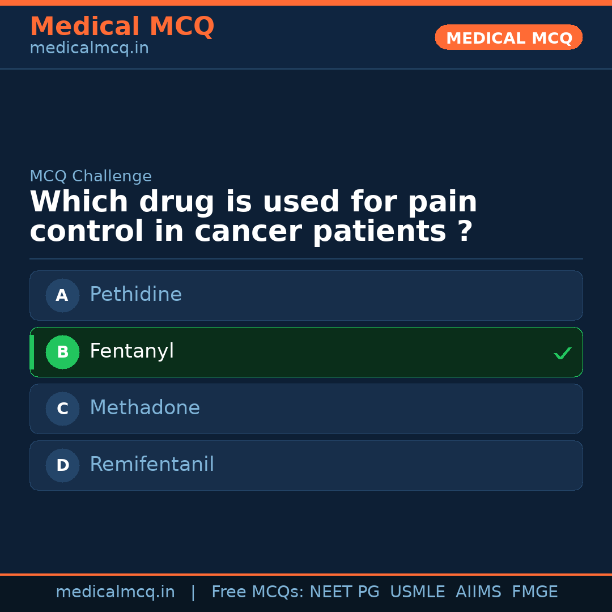
Task: Click USMLE in the footer
Action: coord(417,592)
